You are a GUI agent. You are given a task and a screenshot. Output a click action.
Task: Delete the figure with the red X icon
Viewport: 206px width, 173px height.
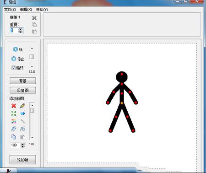[14, 106]
